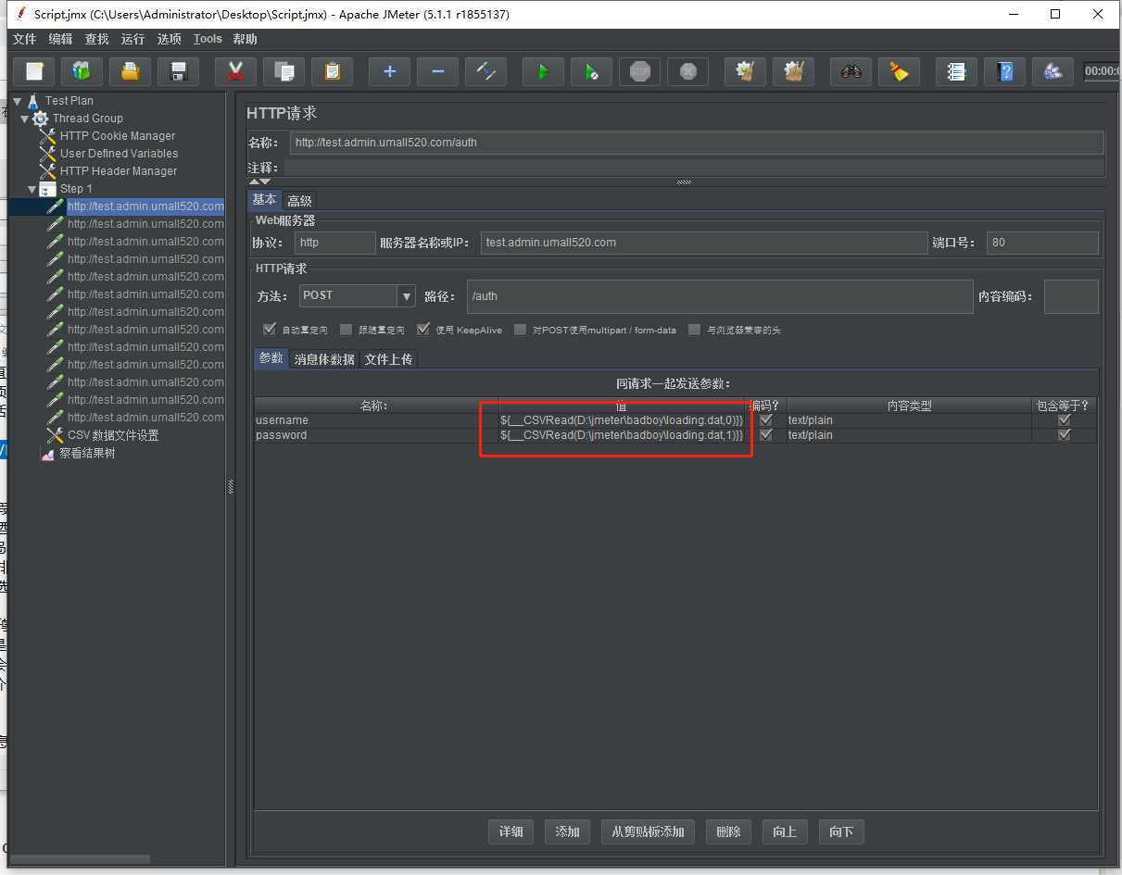Toggle multipart/form-data for POST checkbox
This screenshot has height=875, width=1122.
tap(521, 330)
